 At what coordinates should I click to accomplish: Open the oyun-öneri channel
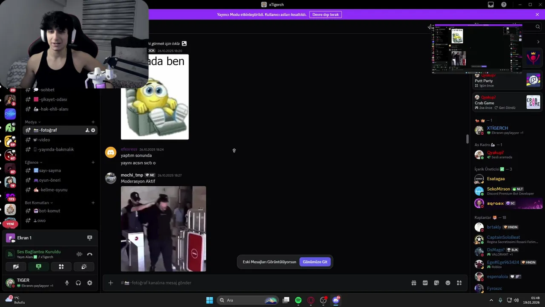point(60,180)
